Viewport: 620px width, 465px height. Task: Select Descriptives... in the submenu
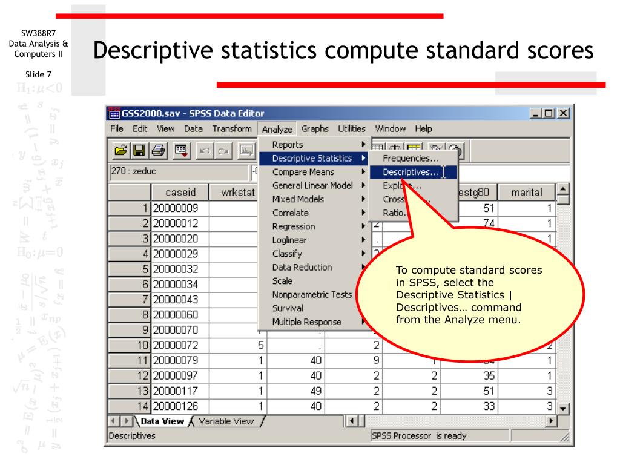pyautogui.click(x=413, y=172)
